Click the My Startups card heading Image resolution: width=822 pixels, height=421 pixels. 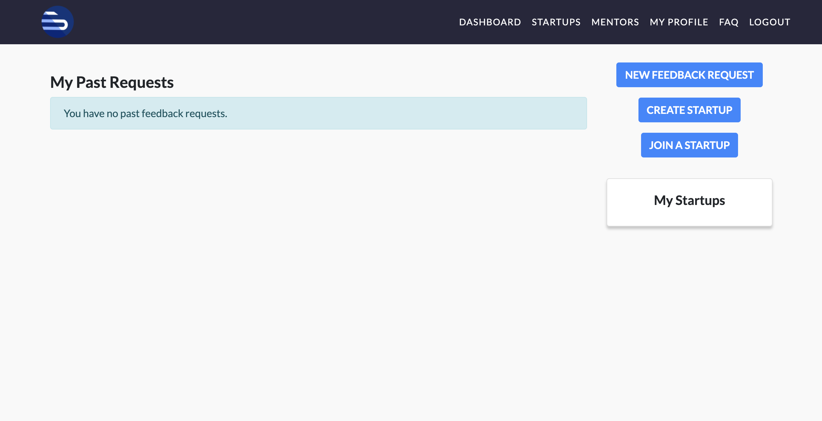coord(689,200)
